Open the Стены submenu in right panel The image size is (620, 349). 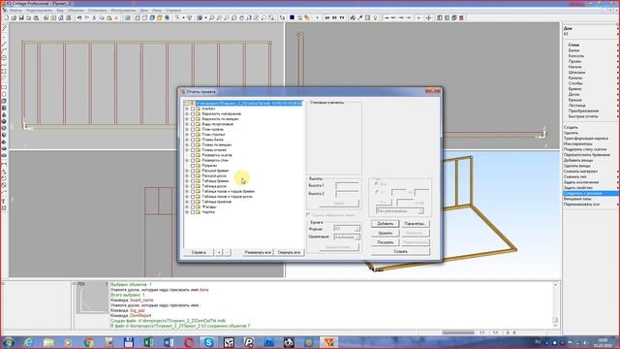pyautogui.click(x=573, y=45)
